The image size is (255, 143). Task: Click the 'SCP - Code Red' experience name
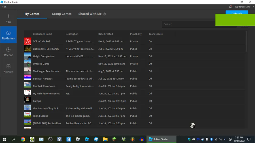click(41, 41)
